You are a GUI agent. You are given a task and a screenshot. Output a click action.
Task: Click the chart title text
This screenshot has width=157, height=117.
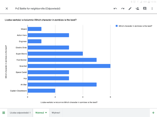coord(43,20)
